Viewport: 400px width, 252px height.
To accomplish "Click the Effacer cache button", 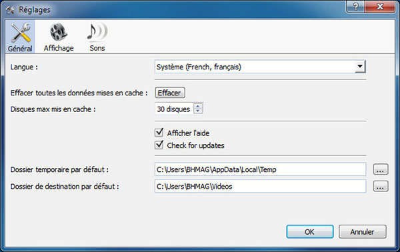I will click(x=170, y=93).
